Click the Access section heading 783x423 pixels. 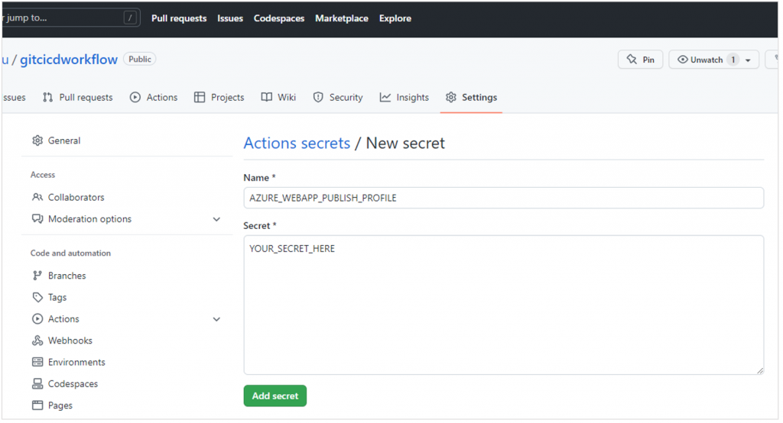43,175
